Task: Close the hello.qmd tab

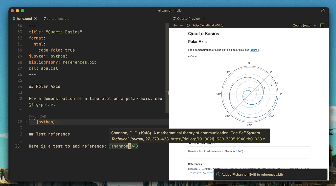Action: [x=36, y=19]
